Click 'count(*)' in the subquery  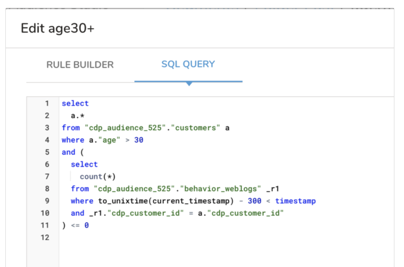(98, 177)
